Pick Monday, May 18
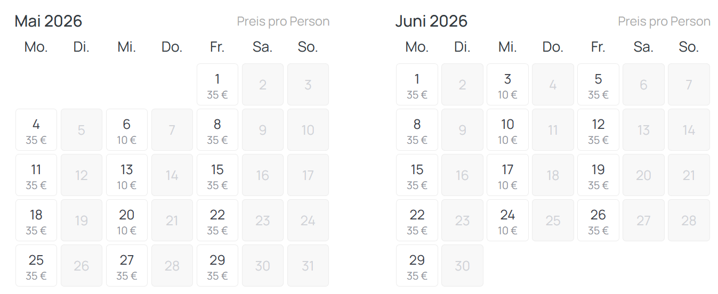 pyautogui.click(x=36, y=220)
